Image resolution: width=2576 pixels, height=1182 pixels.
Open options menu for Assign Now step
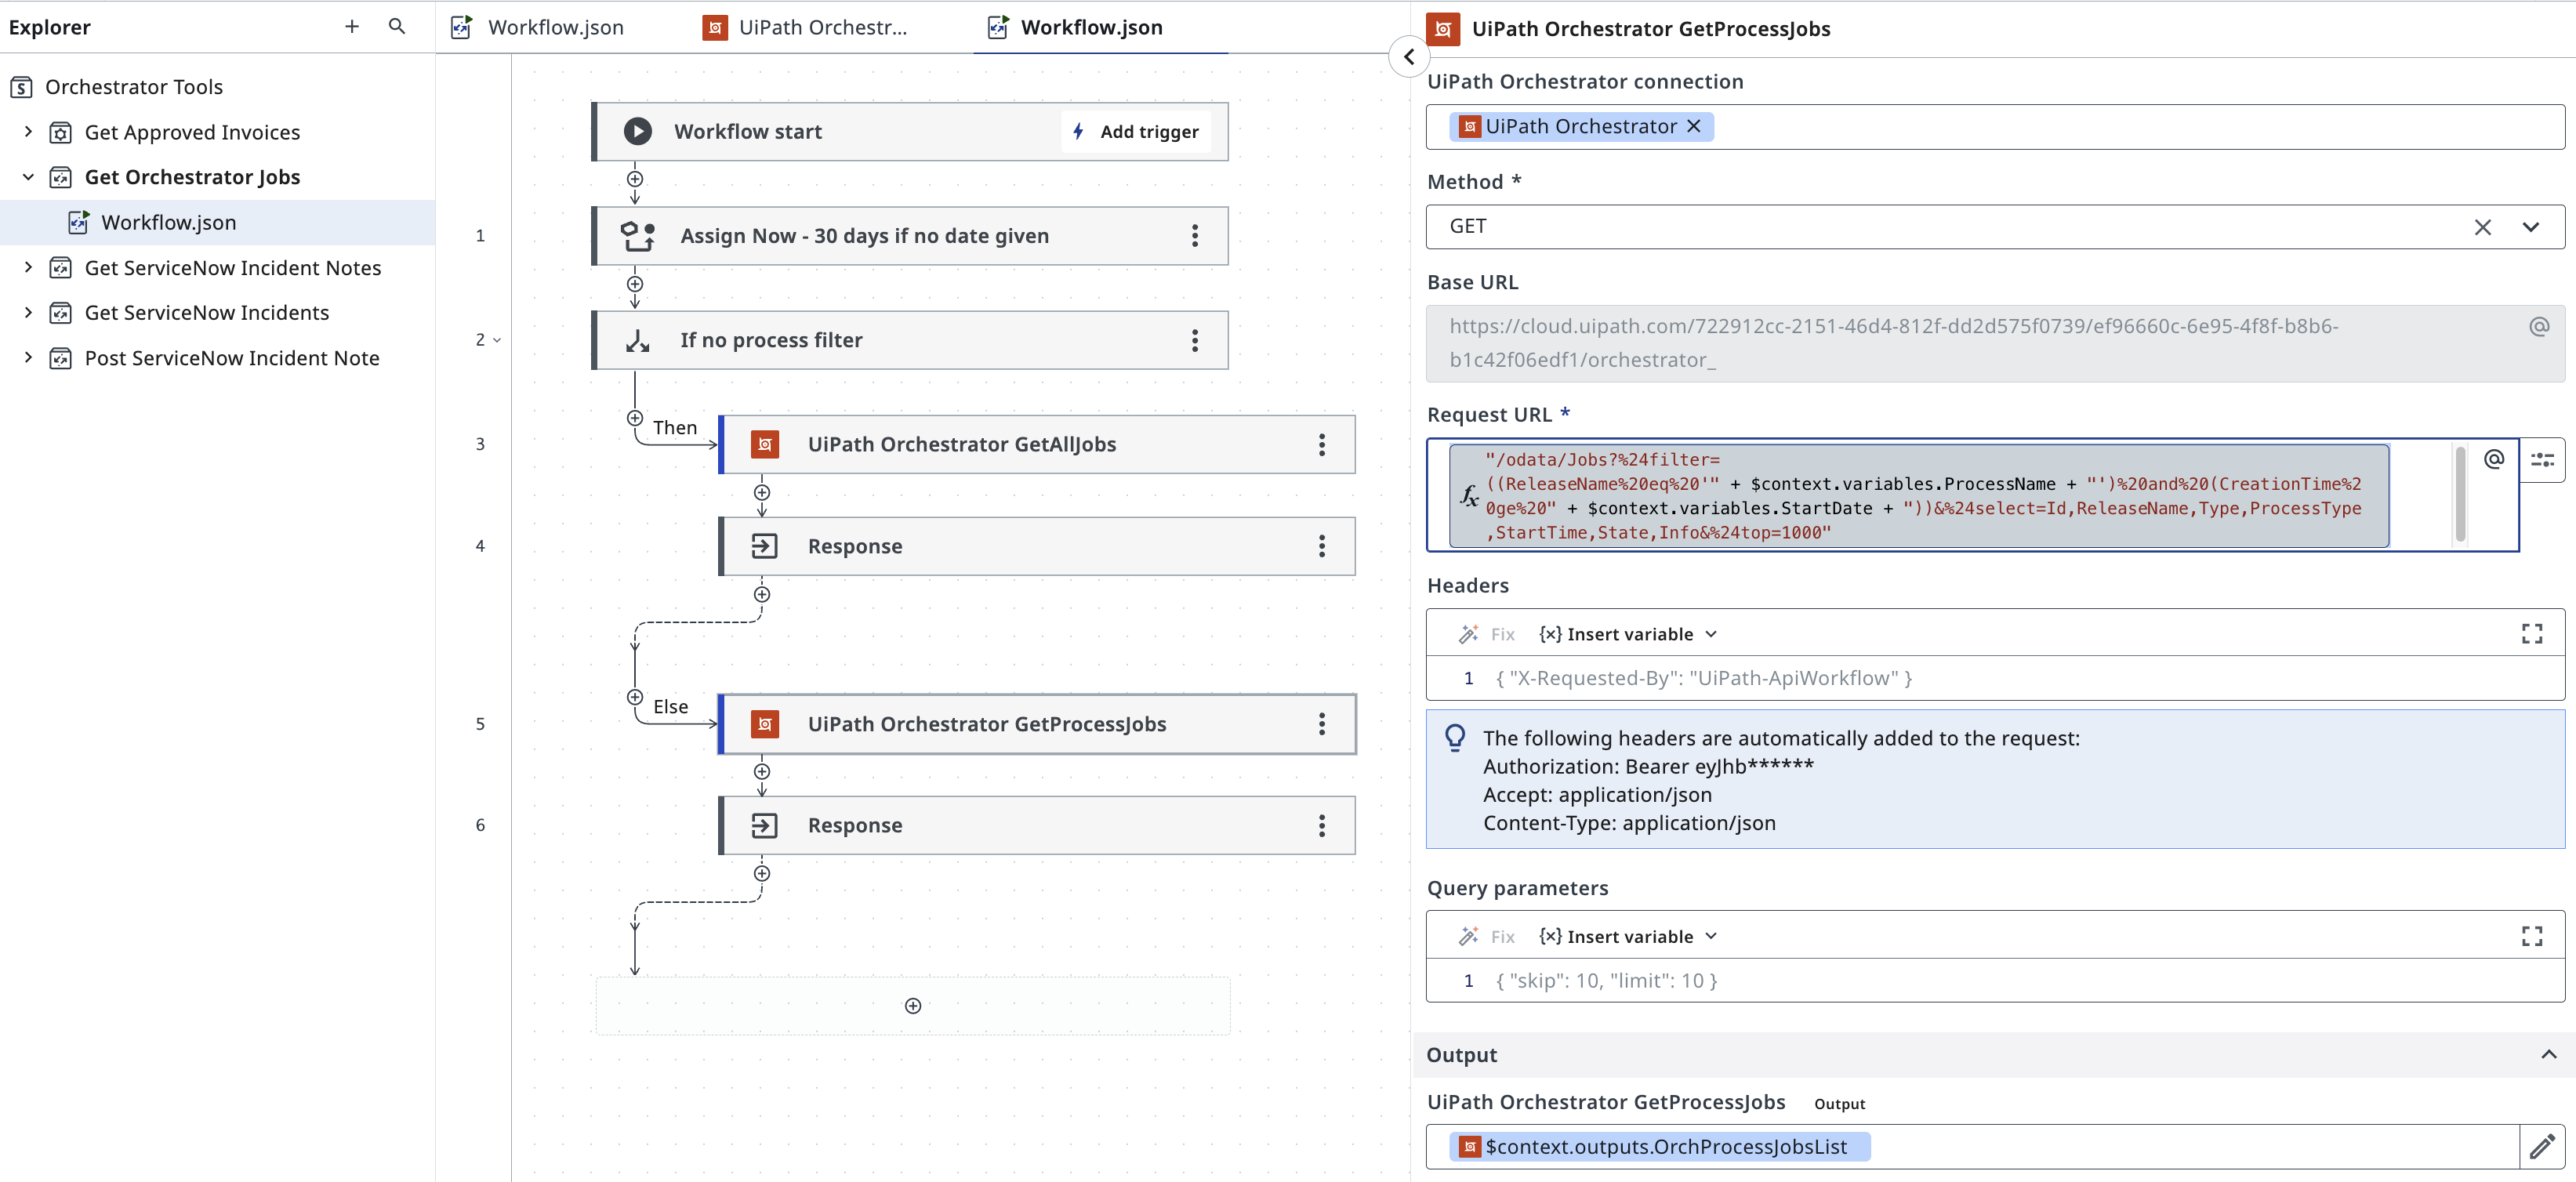click(1195, 236)
